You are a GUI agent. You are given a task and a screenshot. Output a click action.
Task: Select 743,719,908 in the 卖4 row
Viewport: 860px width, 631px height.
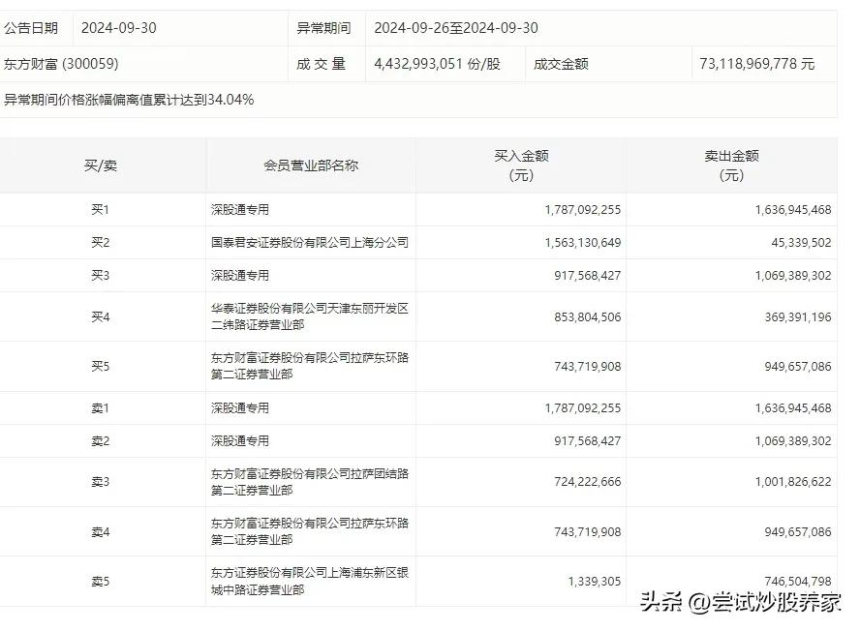coord(588,531)
